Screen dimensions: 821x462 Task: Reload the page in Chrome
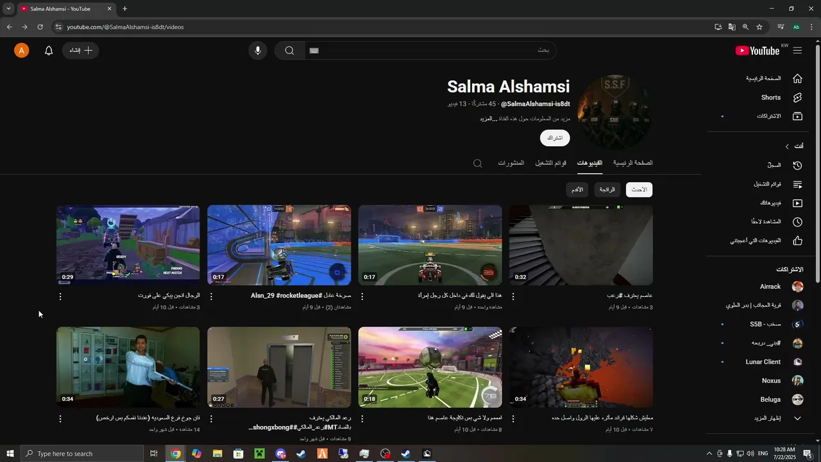click(x=40, y=27)
